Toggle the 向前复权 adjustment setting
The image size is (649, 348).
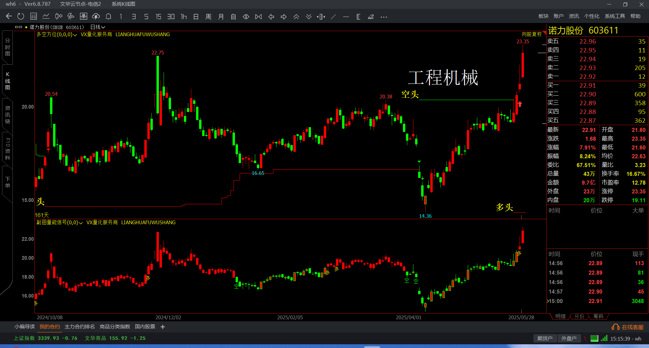pyautogui.click(x=531, y=34)
